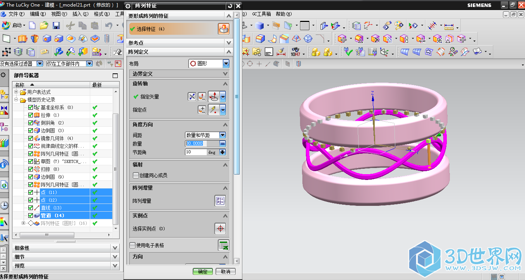The height and width of the screenshot is (280, 525).
Task: Toggle checkbox for 扫掠 (8) feature
Action: pos(31,169)
